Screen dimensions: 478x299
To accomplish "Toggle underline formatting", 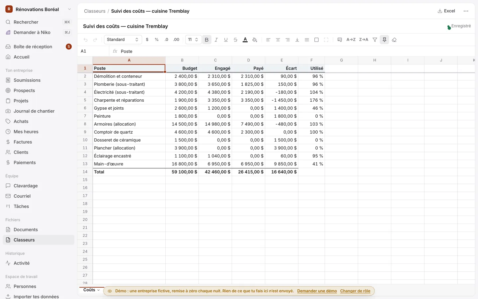I will tap(226, 40).
